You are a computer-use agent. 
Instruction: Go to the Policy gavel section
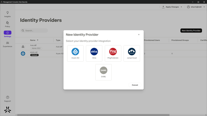[8, 23]
